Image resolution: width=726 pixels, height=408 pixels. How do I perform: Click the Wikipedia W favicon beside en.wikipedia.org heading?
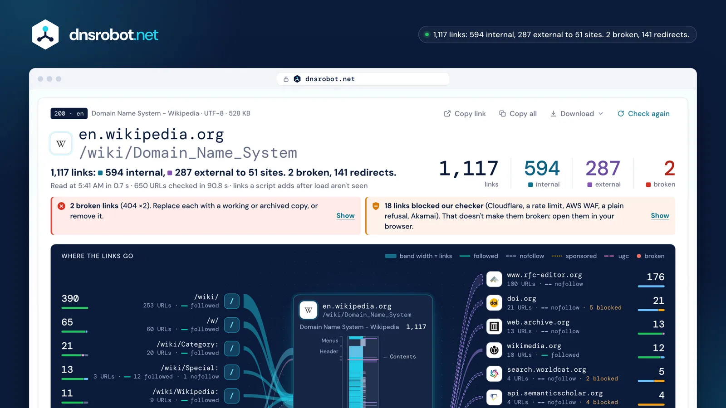61,144
